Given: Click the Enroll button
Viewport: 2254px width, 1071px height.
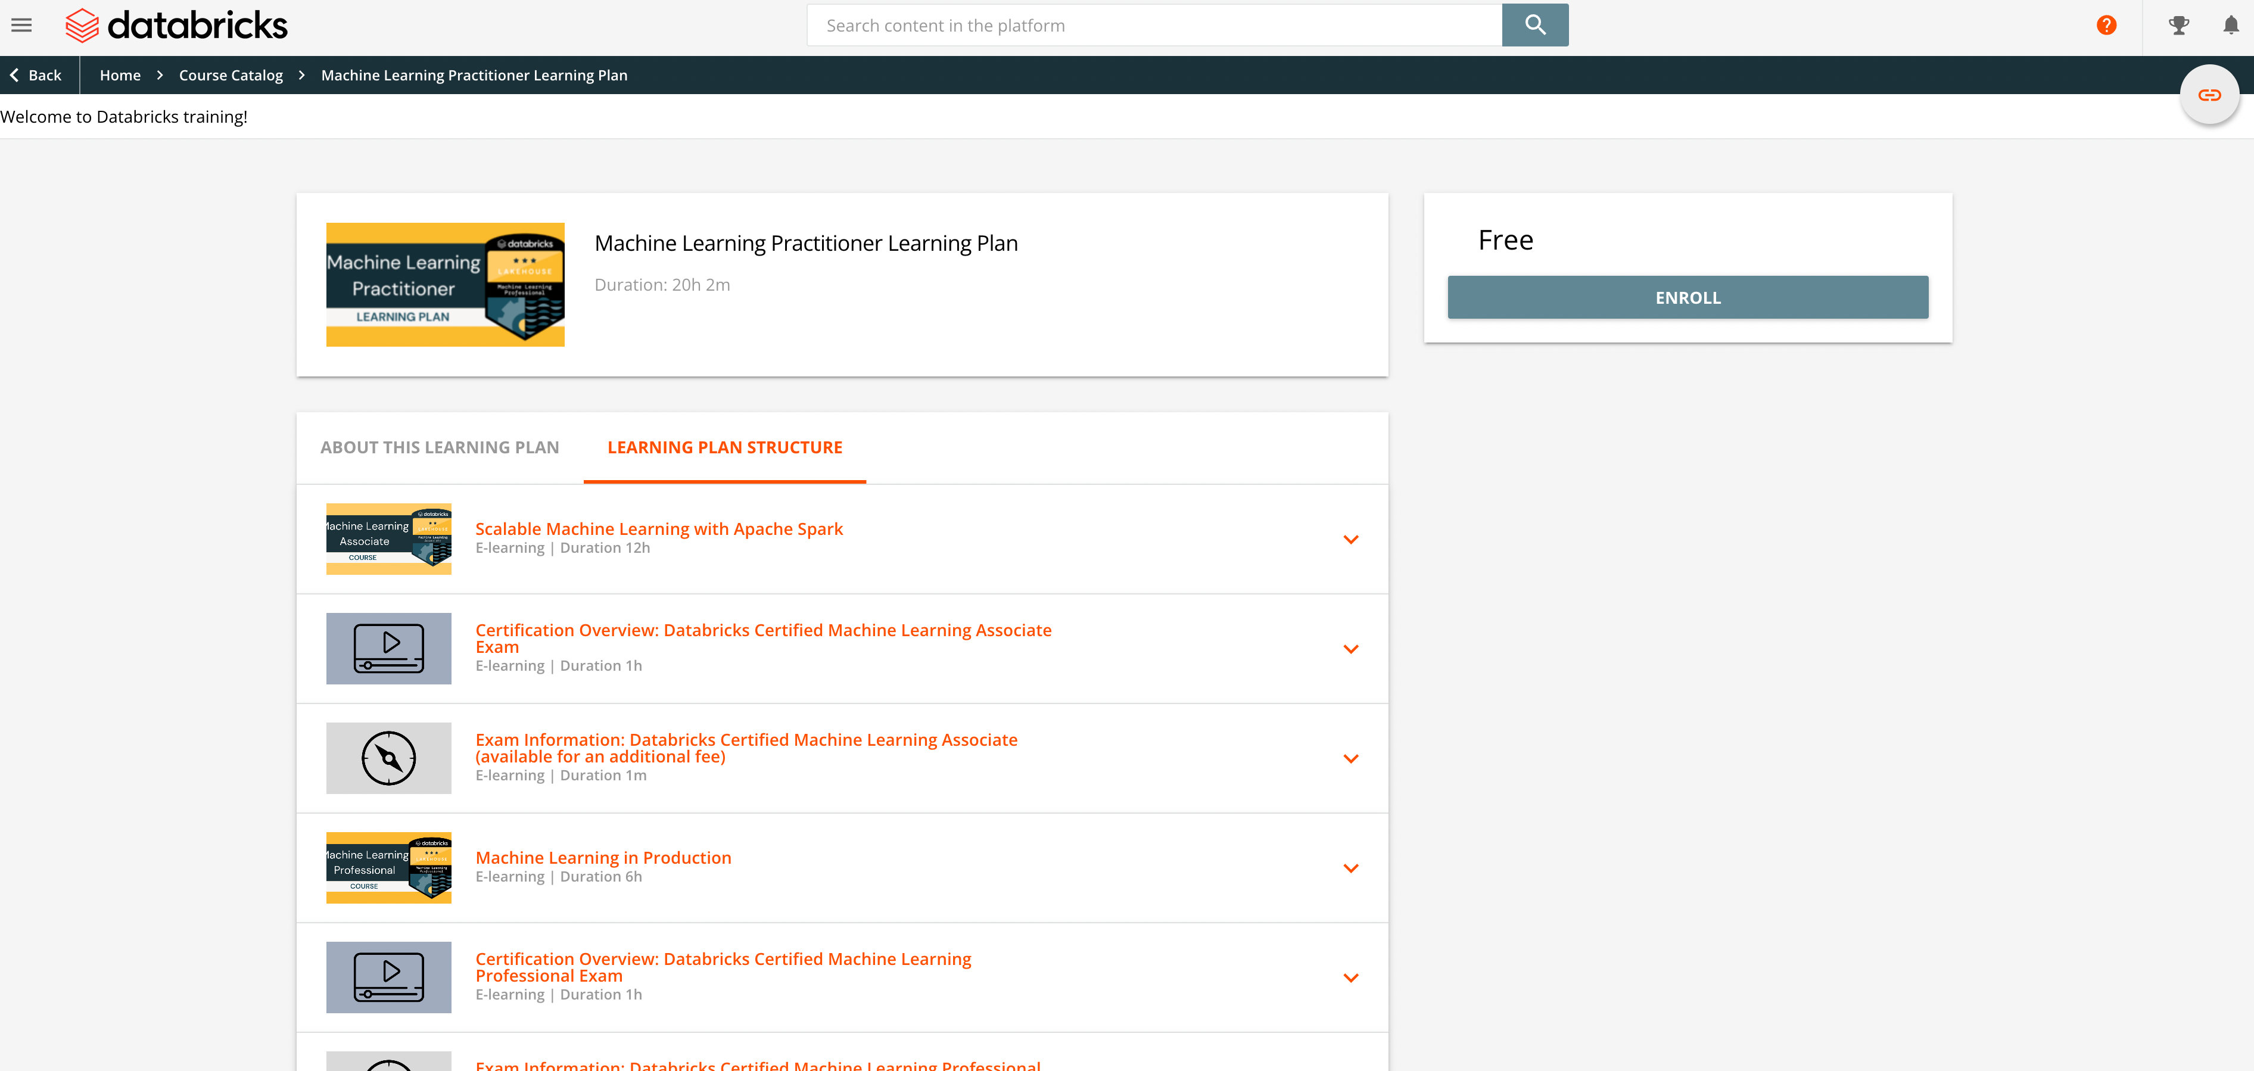Looking at the screenshot, I should point(1687,297).
